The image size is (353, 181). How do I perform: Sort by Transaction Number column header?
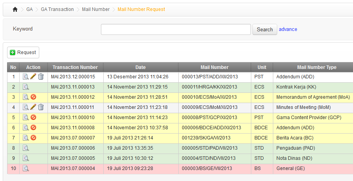tap(75, 67)
